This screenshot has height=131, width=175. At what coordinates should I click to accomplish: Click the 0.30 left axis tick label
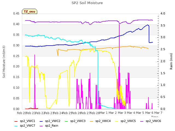click(16, 46)
